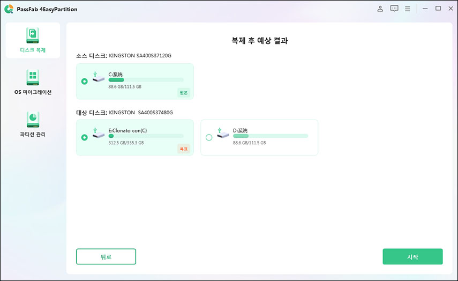
Task: Click the E:Clonato con(C) drive name
Action: [x=127, y=130]
